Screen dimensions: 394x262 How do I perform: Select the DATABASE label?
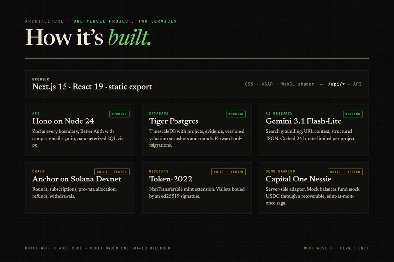[158, 113]
